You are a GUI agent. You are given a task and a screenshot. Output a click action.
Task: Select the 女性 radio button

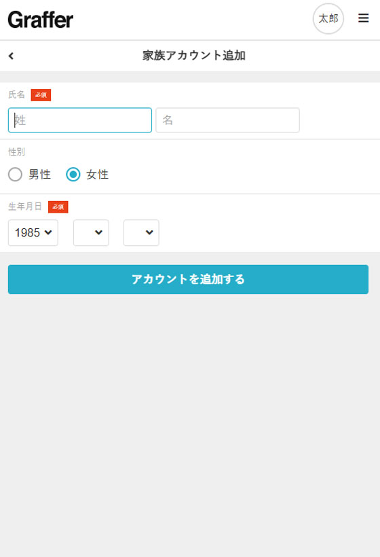point(73,175)
